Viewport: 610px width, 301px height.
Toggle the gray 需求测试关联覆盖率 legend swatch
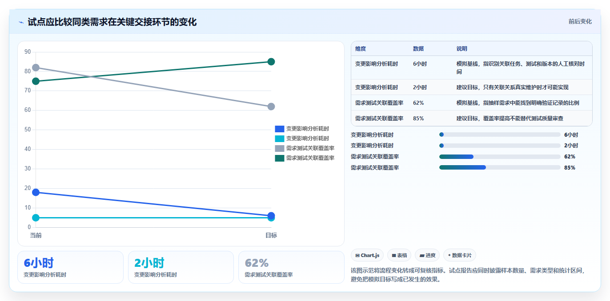tap(279, 148)
